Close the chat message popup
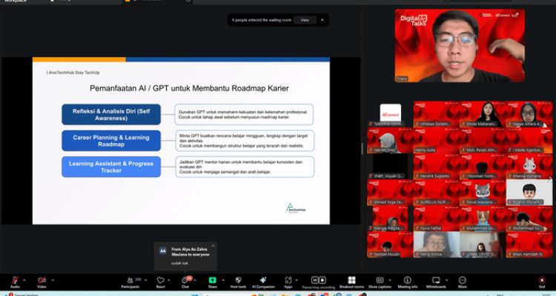Screen dimensions: 556x296 213,246
